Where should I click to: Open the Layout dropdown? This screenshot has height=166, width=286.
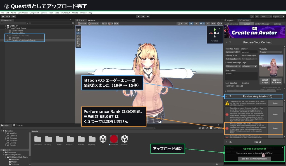[278, 16]
